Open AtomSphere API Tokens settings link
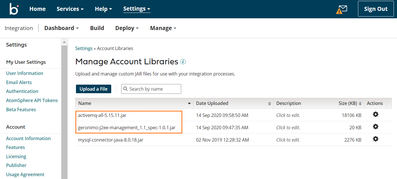Image resolution: width=397 pixels, height=179 pixels. (32, 100)
